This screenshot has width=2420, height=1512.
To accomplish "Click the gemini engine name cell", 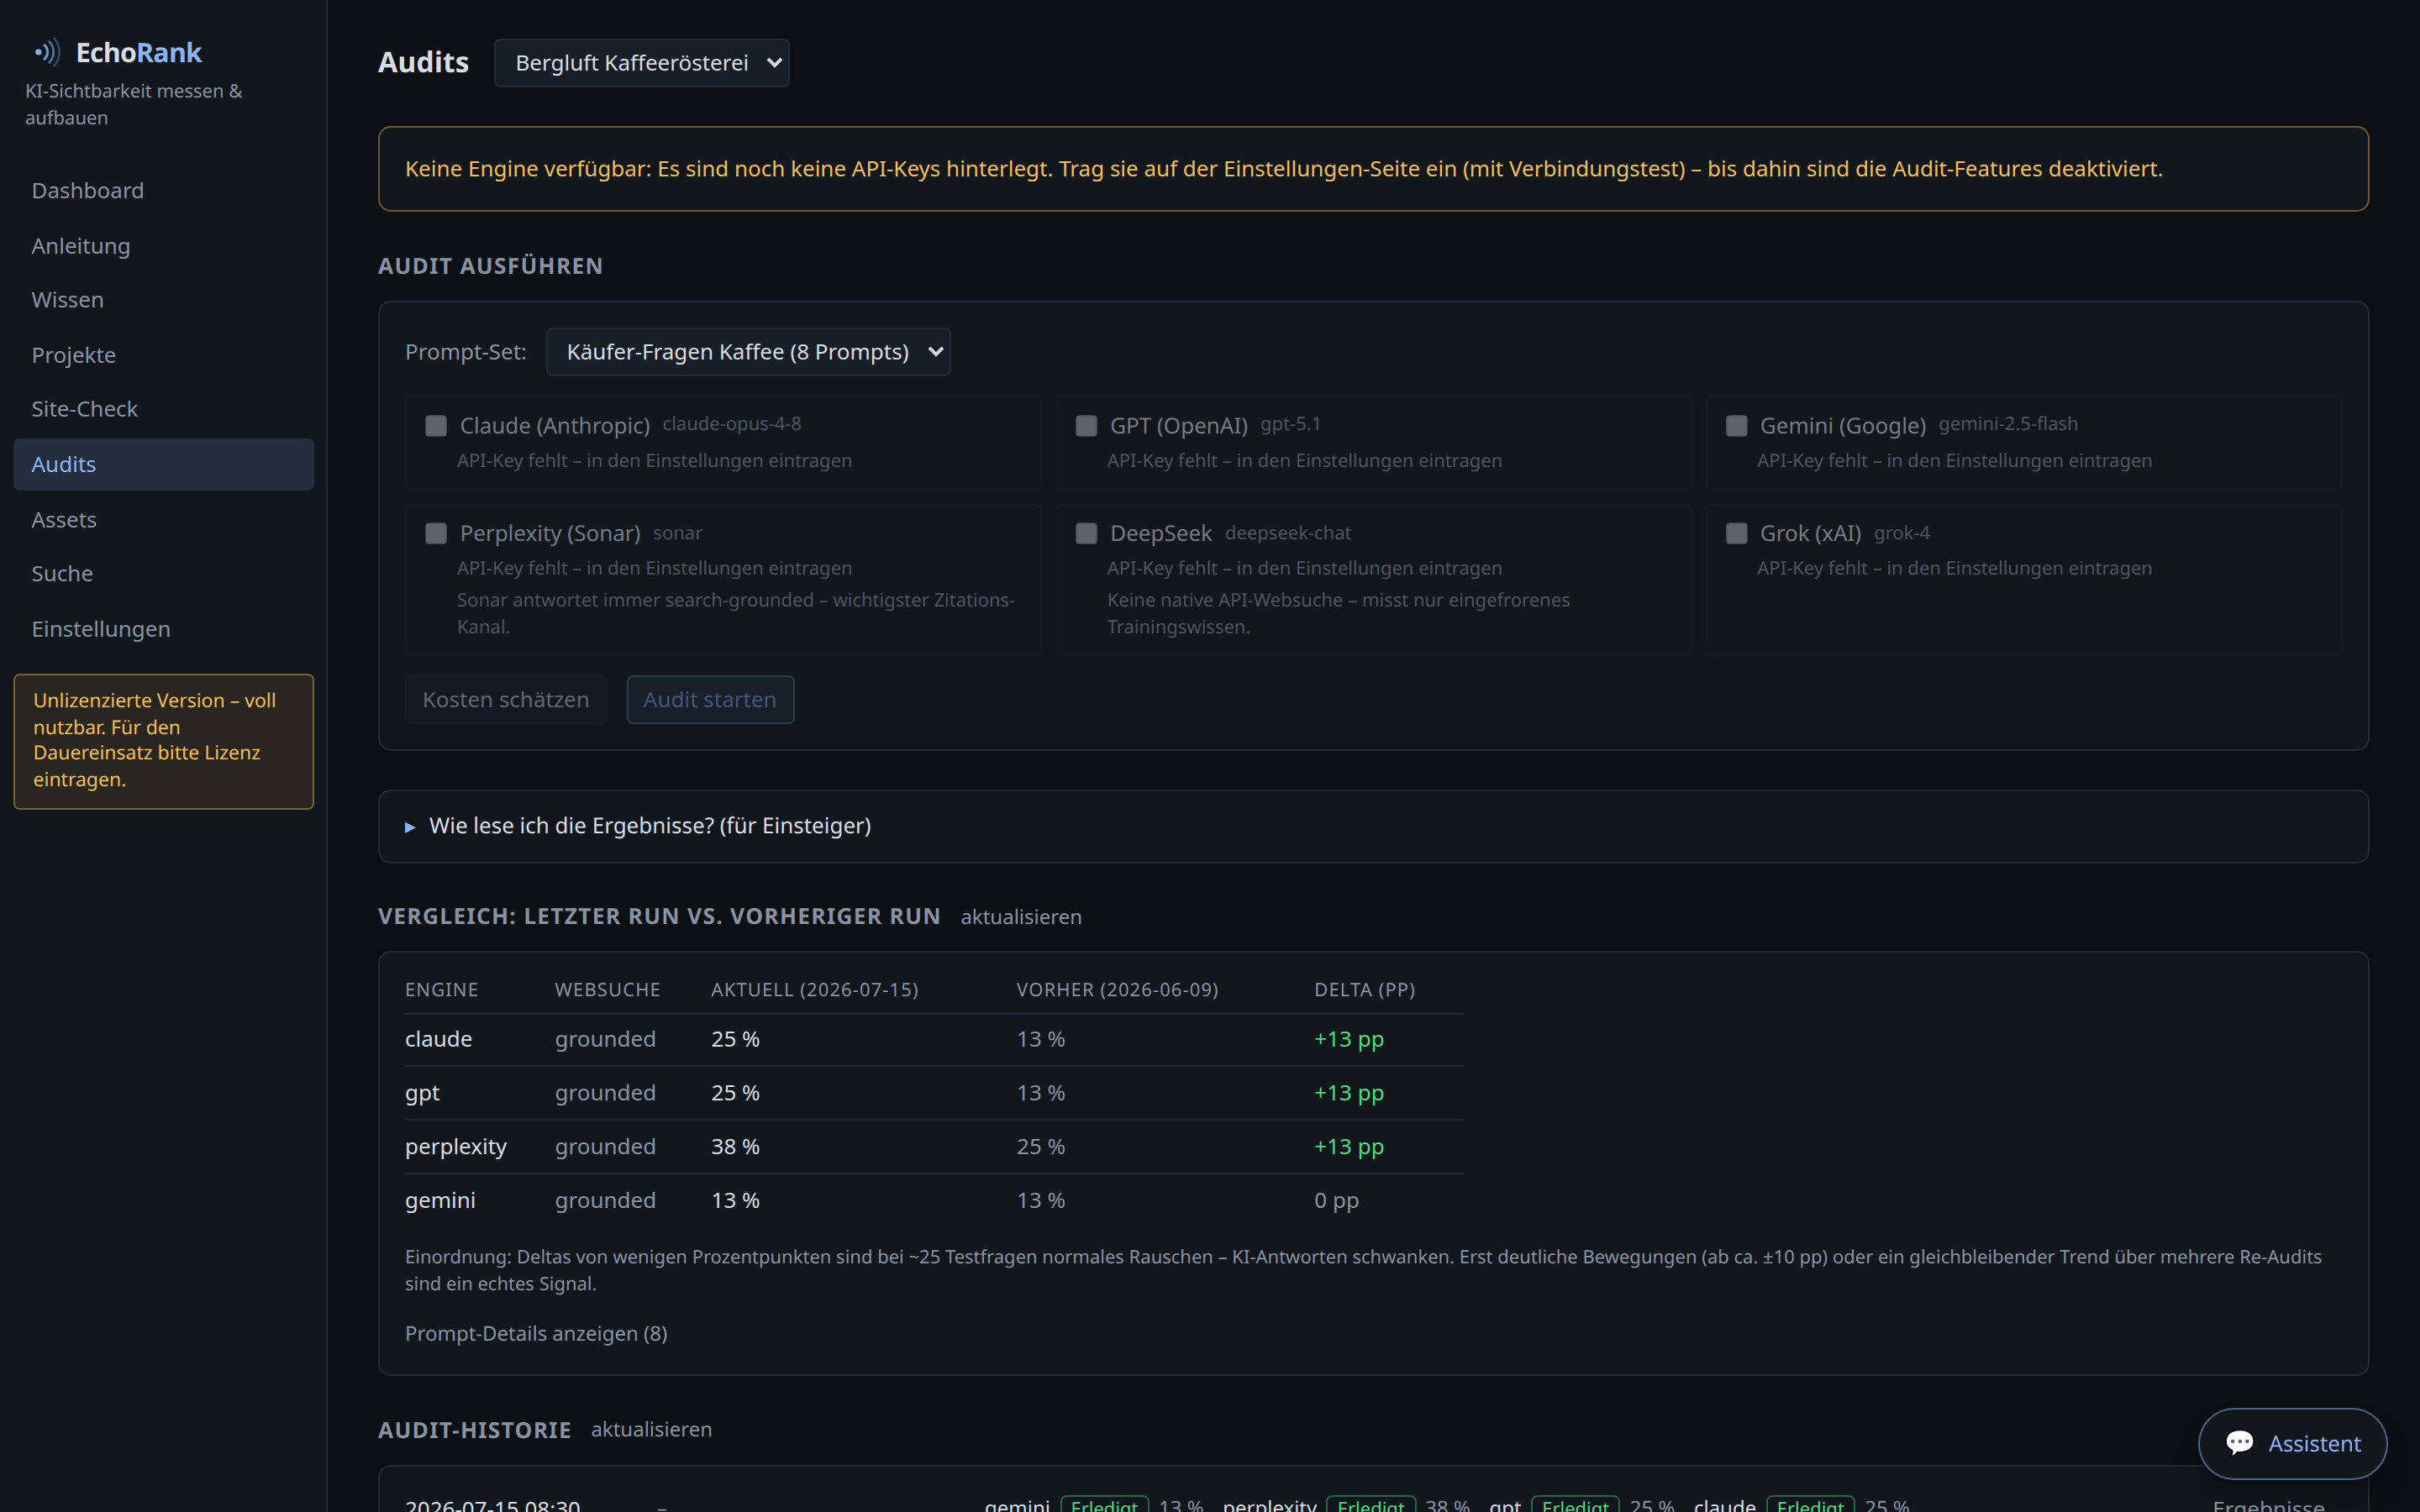I will (x=440, y=1200).
